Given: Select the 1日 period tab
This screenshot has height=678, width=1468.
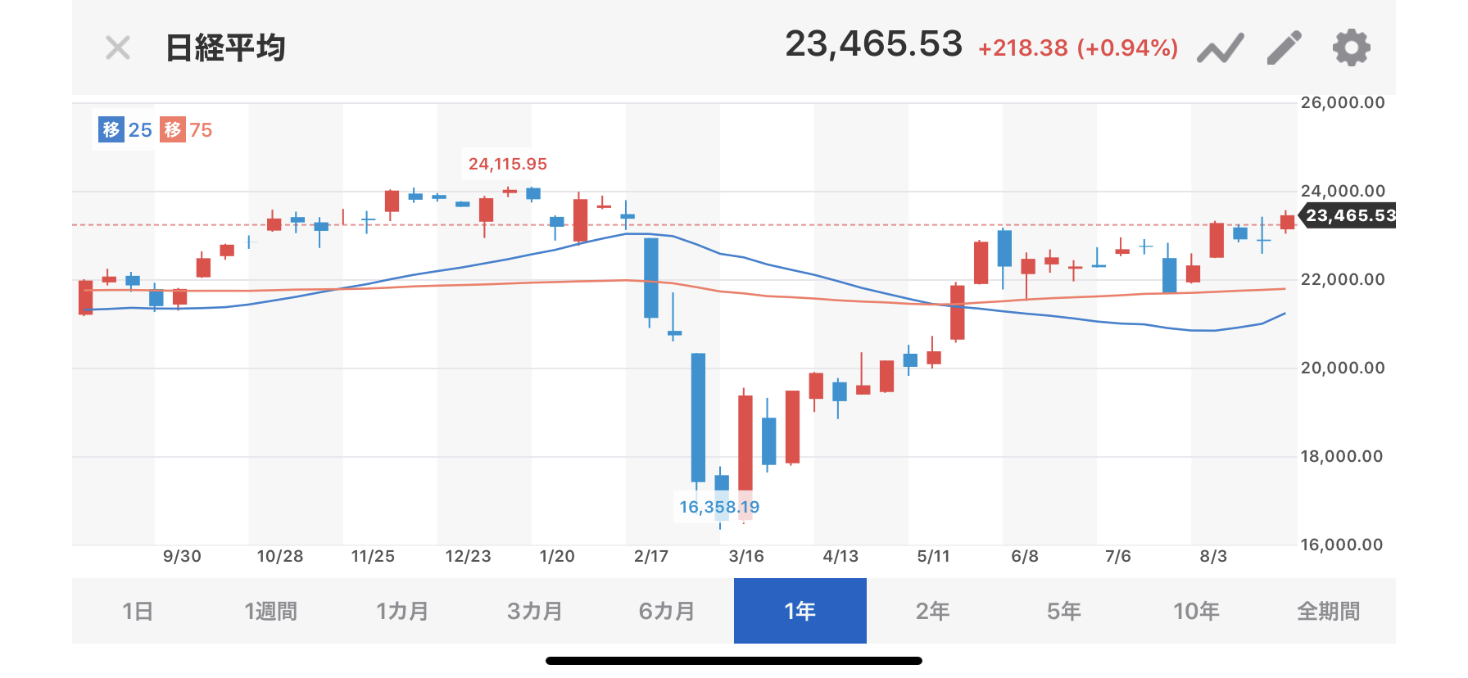Looking at the screenshot, I should point(138,611).
